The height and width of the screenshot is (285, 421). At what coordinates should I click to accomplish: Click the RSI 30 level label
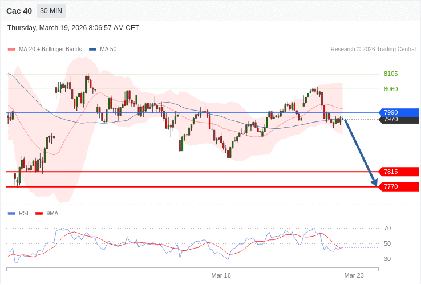pos(387,259)
